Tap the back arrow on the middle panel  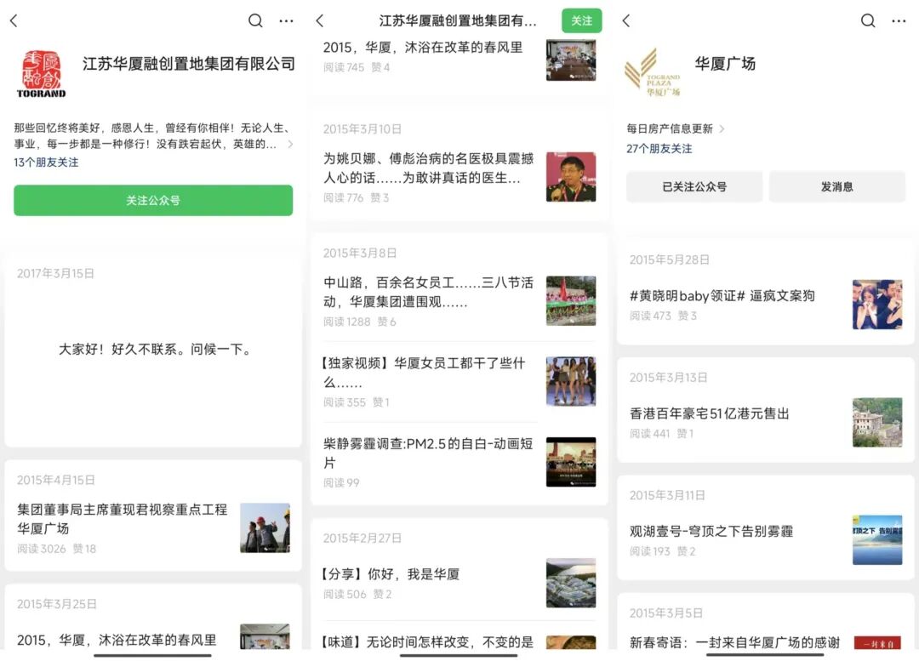[319, 20]
